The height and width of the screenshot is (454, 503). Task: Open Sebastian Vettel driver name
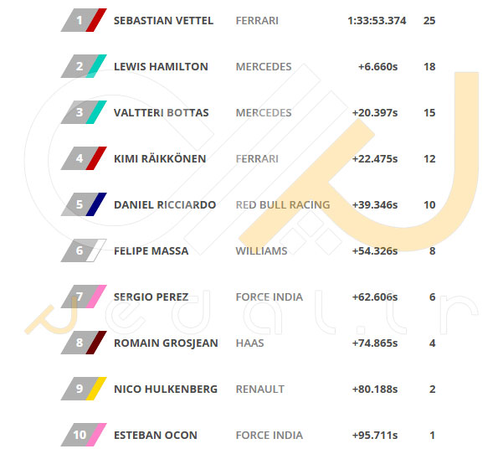(x=163, y=21)
